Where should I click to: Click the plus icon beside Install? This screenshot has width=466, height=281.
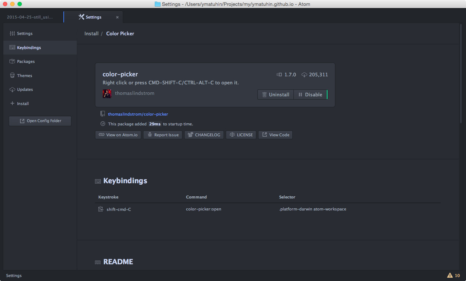pyautogui.click(x=12, y=104)
